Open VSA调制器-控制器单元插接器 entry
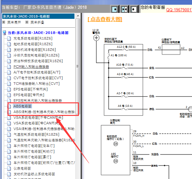192x179 pixels. pyautogui.click(x=44, y=129)
